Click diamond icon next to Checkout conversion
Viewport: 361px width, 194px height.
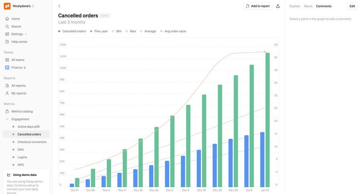[x=13, y=142]
